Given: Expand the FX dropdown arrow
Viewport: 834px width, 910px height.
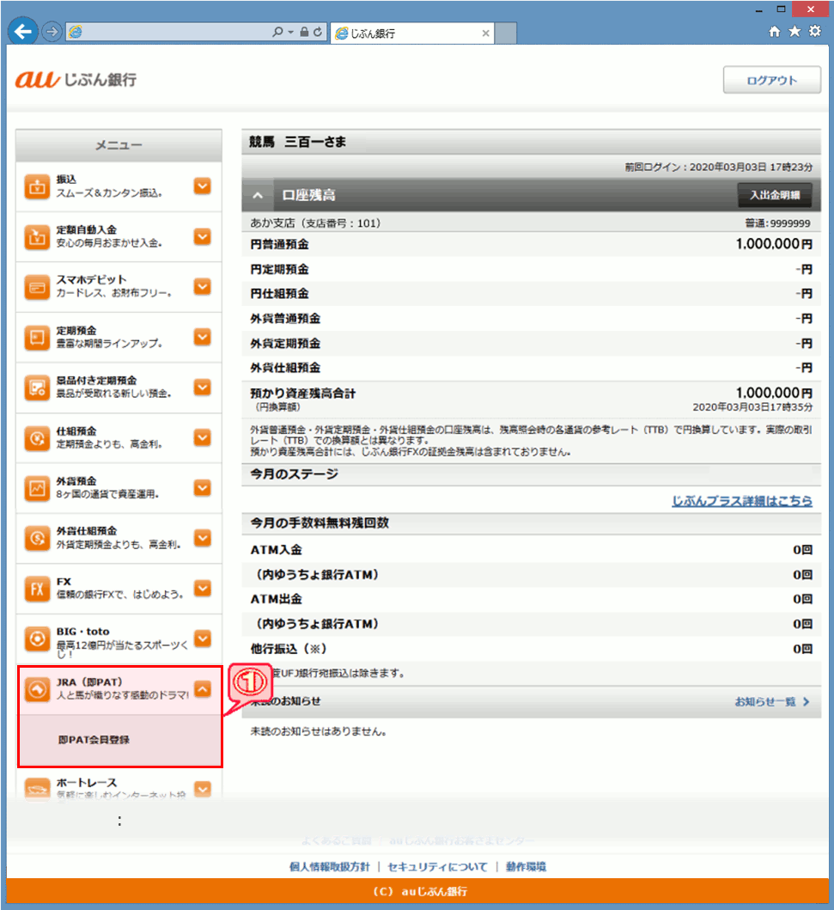Looking at the screenshot, I should pos(203,589).
